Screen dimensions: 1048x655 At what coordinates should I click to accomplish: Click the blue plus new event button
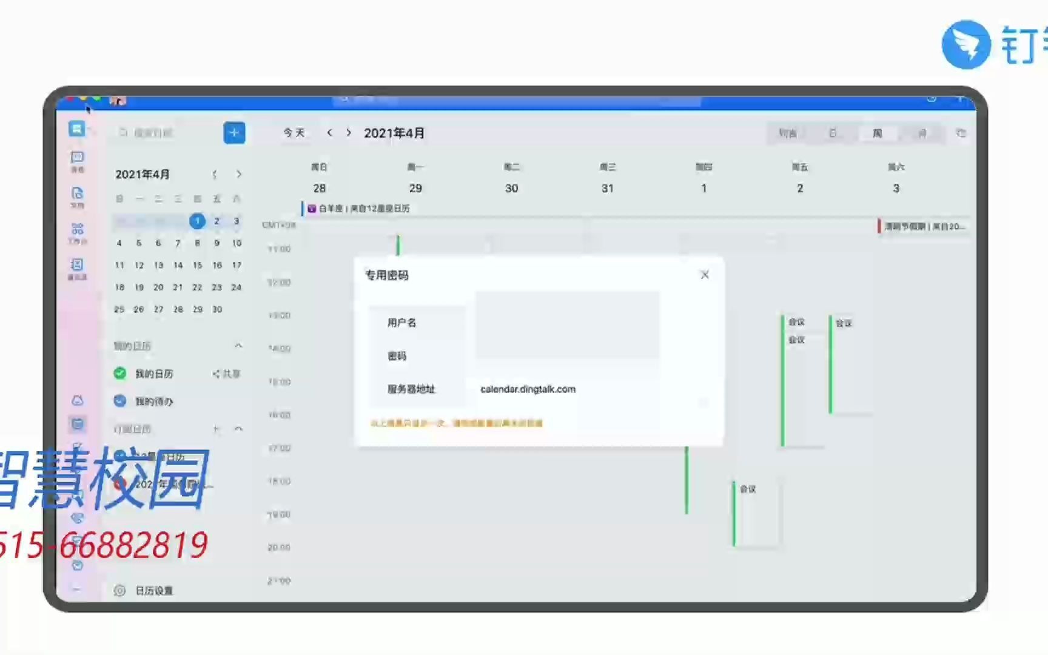coord(234,133)
